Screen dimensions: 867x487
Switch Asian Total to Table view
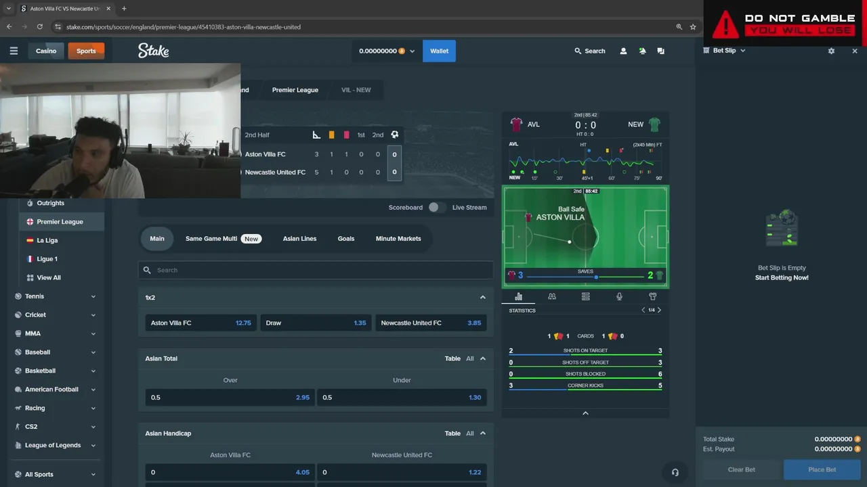[452, 358]
